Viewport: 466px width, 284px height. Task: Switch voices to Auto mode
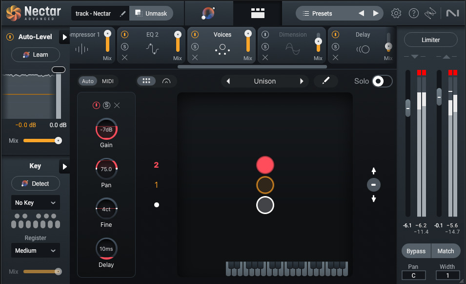(88, 81)
